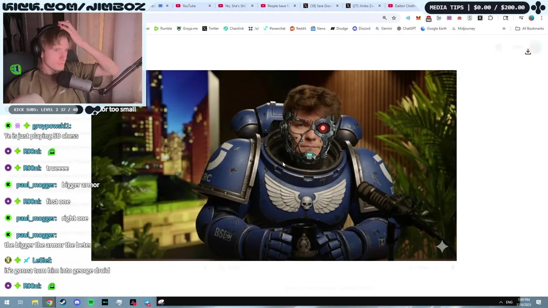Open Discord from the taskbar

coord(77,302)
